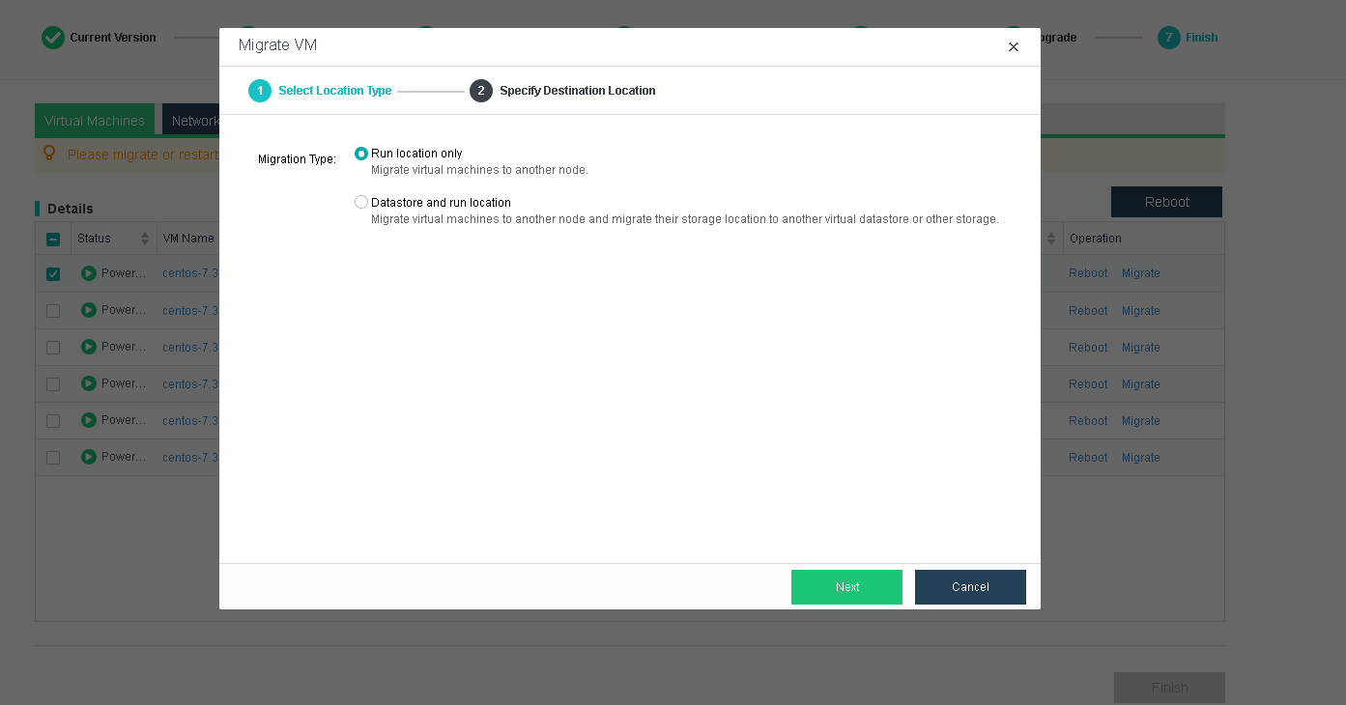This screenshot has height=705, width=1346.
Task: Open the Specify Destination Location step label
Action: [578, 91]
